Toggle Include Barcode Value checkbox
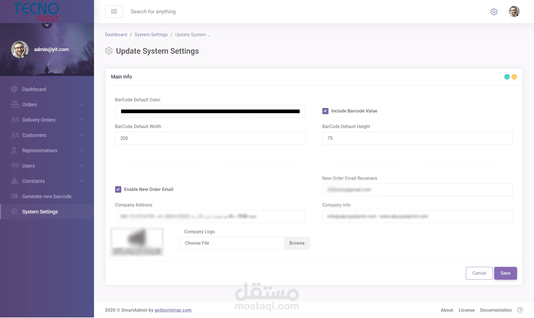This screenshot has height=318, width=534. pos(325,111)
